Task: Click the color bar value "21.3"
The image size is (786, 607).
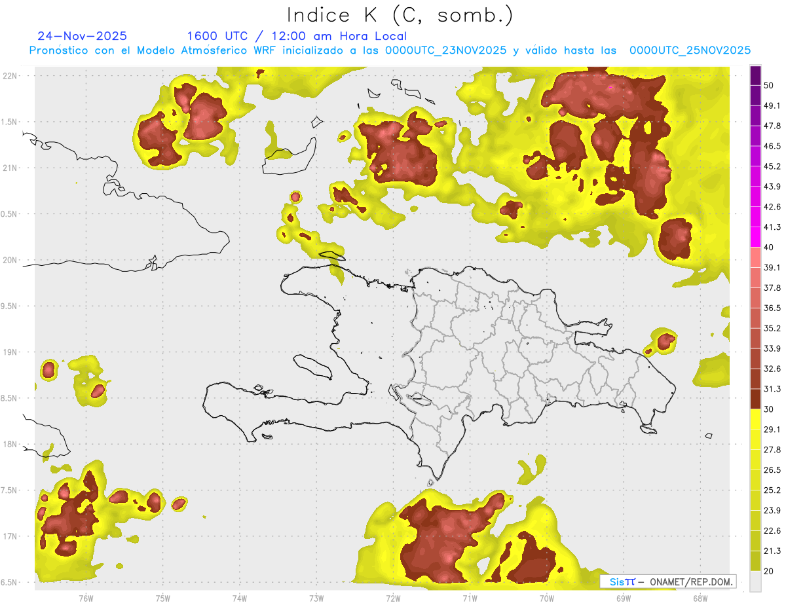Action: [772, 551]
